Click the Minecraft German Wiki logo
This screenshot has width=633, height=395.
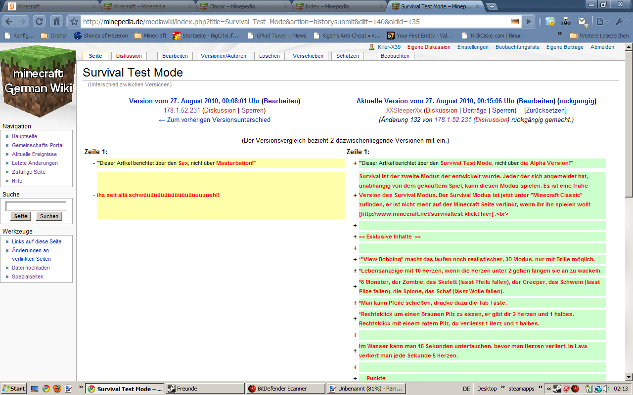38,81
